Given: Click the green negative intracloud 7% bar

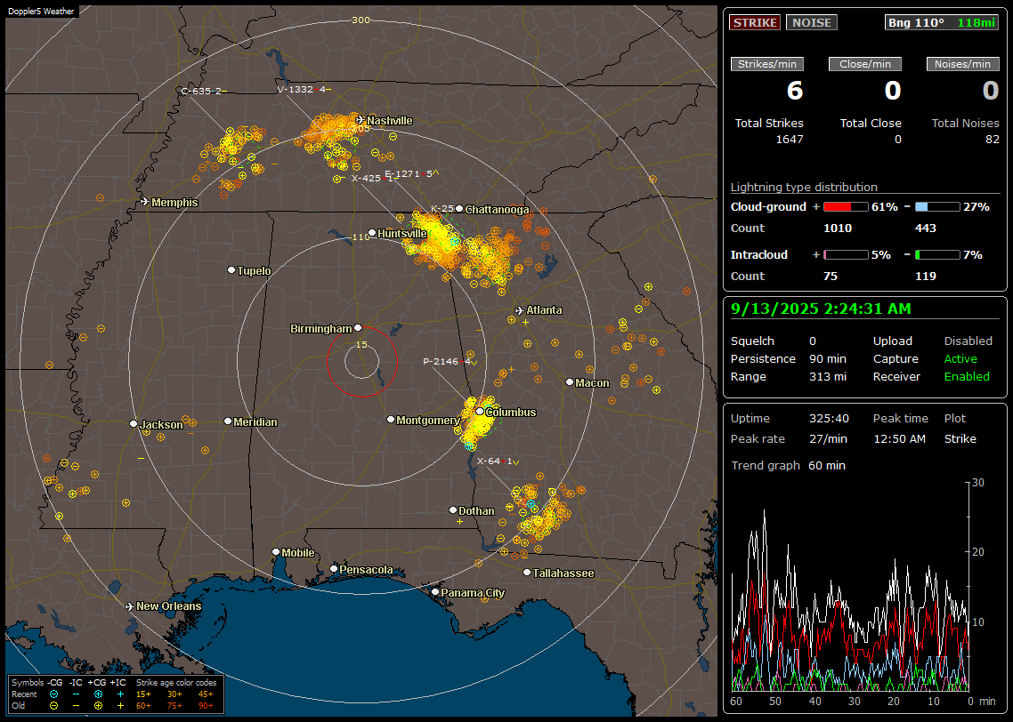Looking at the screenshot, I should pos(937,255).
